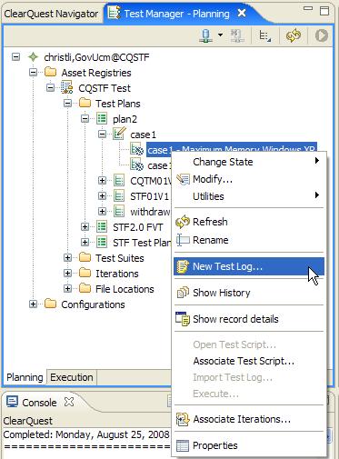Expand the Test Suites folder
Screen dimensions: 339x459
pos(67,258)
